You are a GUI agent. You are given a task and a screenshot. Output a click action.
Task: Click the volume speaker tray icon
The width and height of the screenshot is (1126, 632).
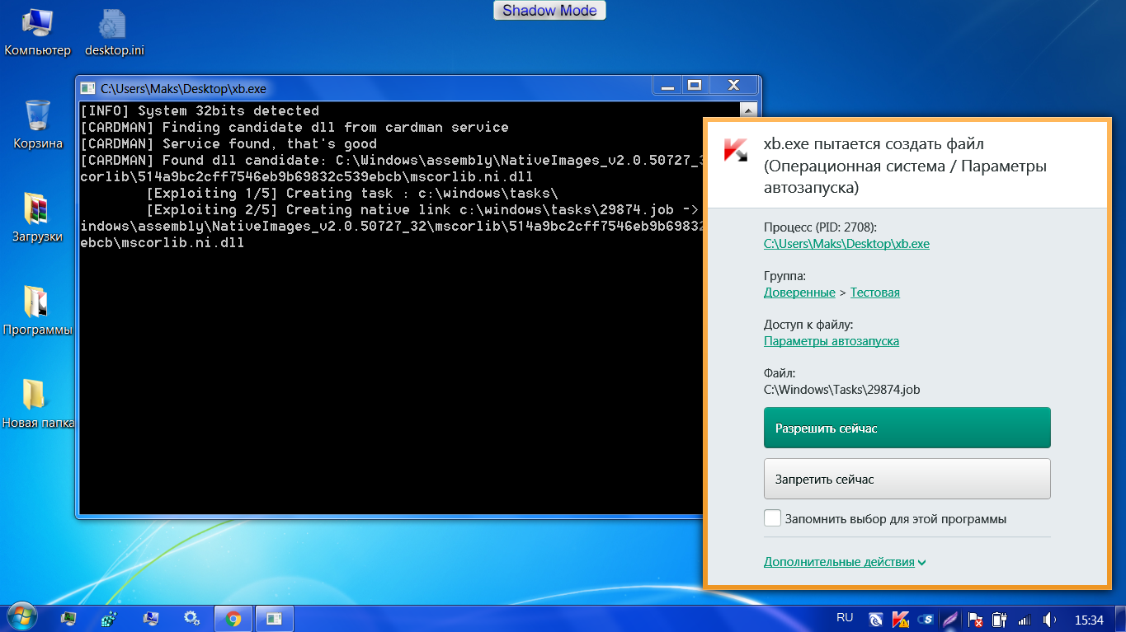tap(1049, 619)
